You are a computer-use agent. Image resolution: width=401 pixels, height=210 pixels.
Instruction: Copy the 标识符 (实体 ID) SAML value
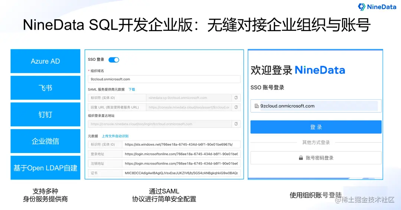coord(236,98)
